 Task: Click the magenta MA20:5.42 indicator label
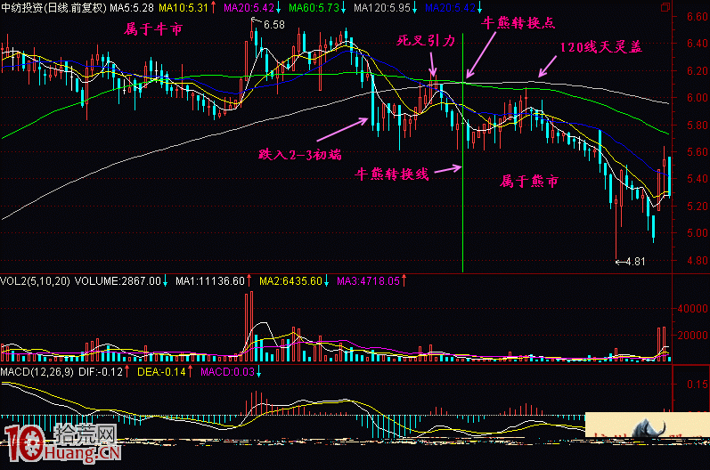click(x=249, y=8)
